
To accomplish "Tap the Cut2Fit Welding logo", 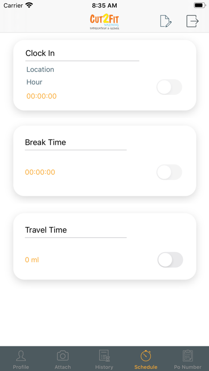I will [x=104, y=22].
